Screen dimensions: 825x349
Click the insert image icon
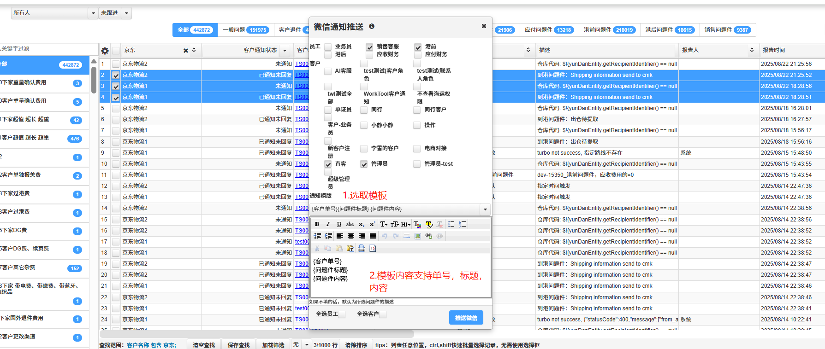[x=418, y=236]
